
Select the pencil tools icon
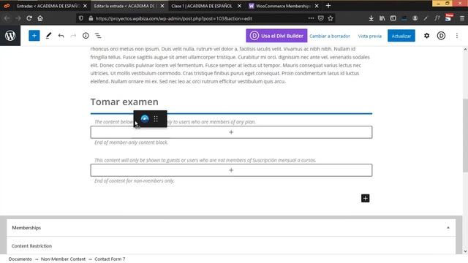(x=48, y=36)
